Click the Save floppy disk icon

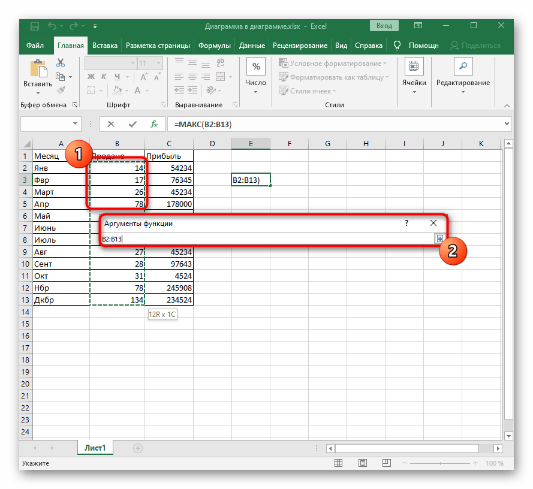(35, 26)
